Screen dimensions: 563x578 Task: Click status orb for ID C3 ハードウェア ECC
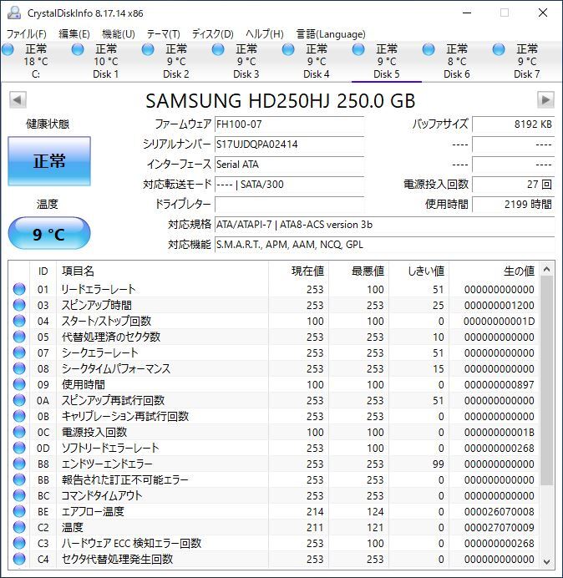coord(19,543)
